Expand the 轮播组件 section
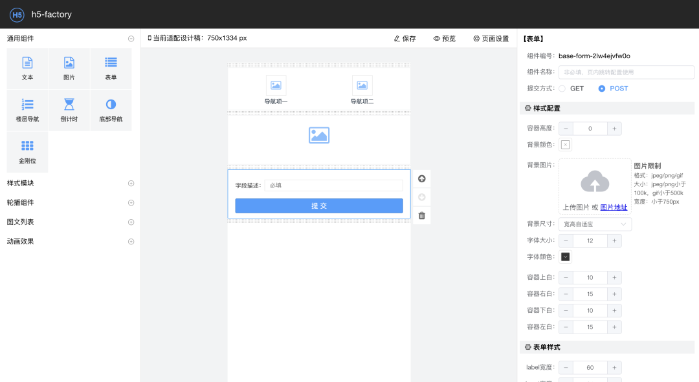Screen dimensions: 699x382 [x=131, y=203]
